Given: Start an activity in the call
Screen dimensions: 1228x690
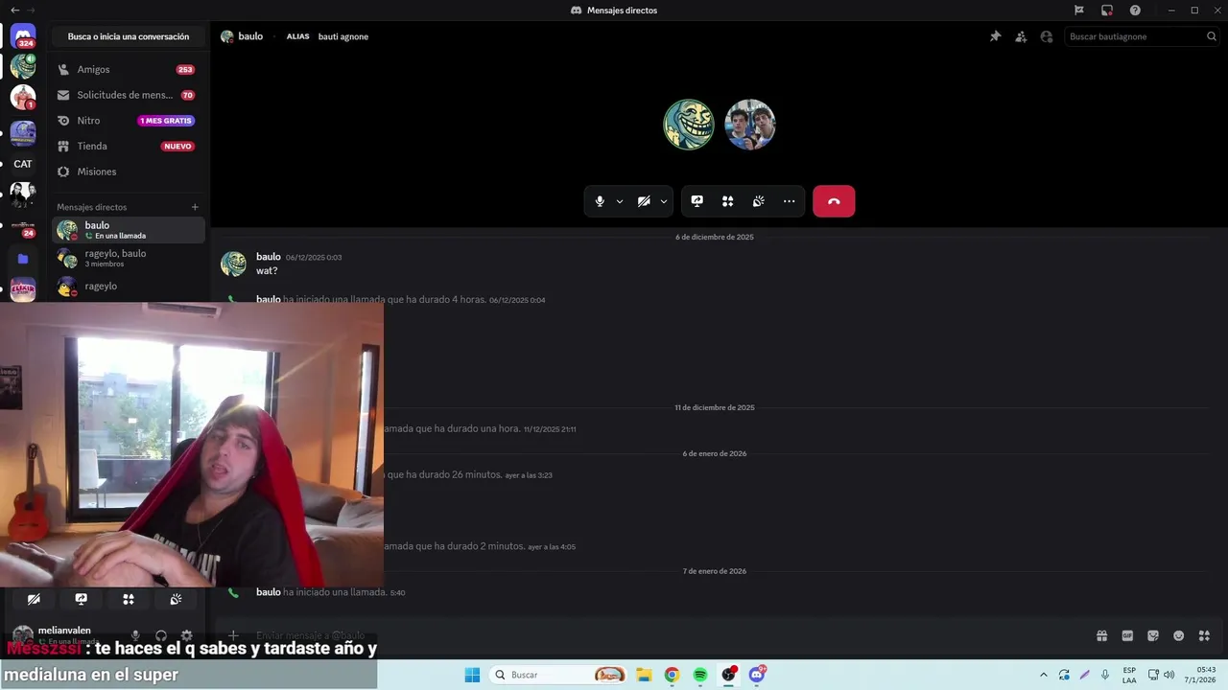Looking at the screenshot, I should tap(728, 201).
